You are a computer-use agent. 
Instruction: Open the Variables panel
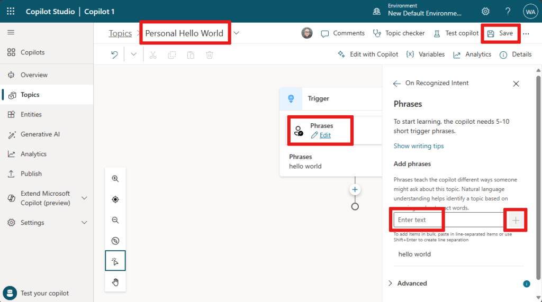pos(425,54)
